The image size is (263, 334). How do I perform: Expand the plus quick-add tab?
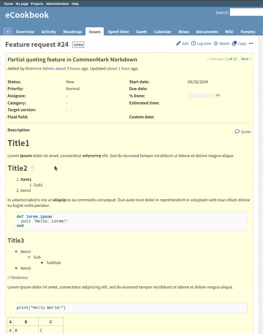[7, 31]
